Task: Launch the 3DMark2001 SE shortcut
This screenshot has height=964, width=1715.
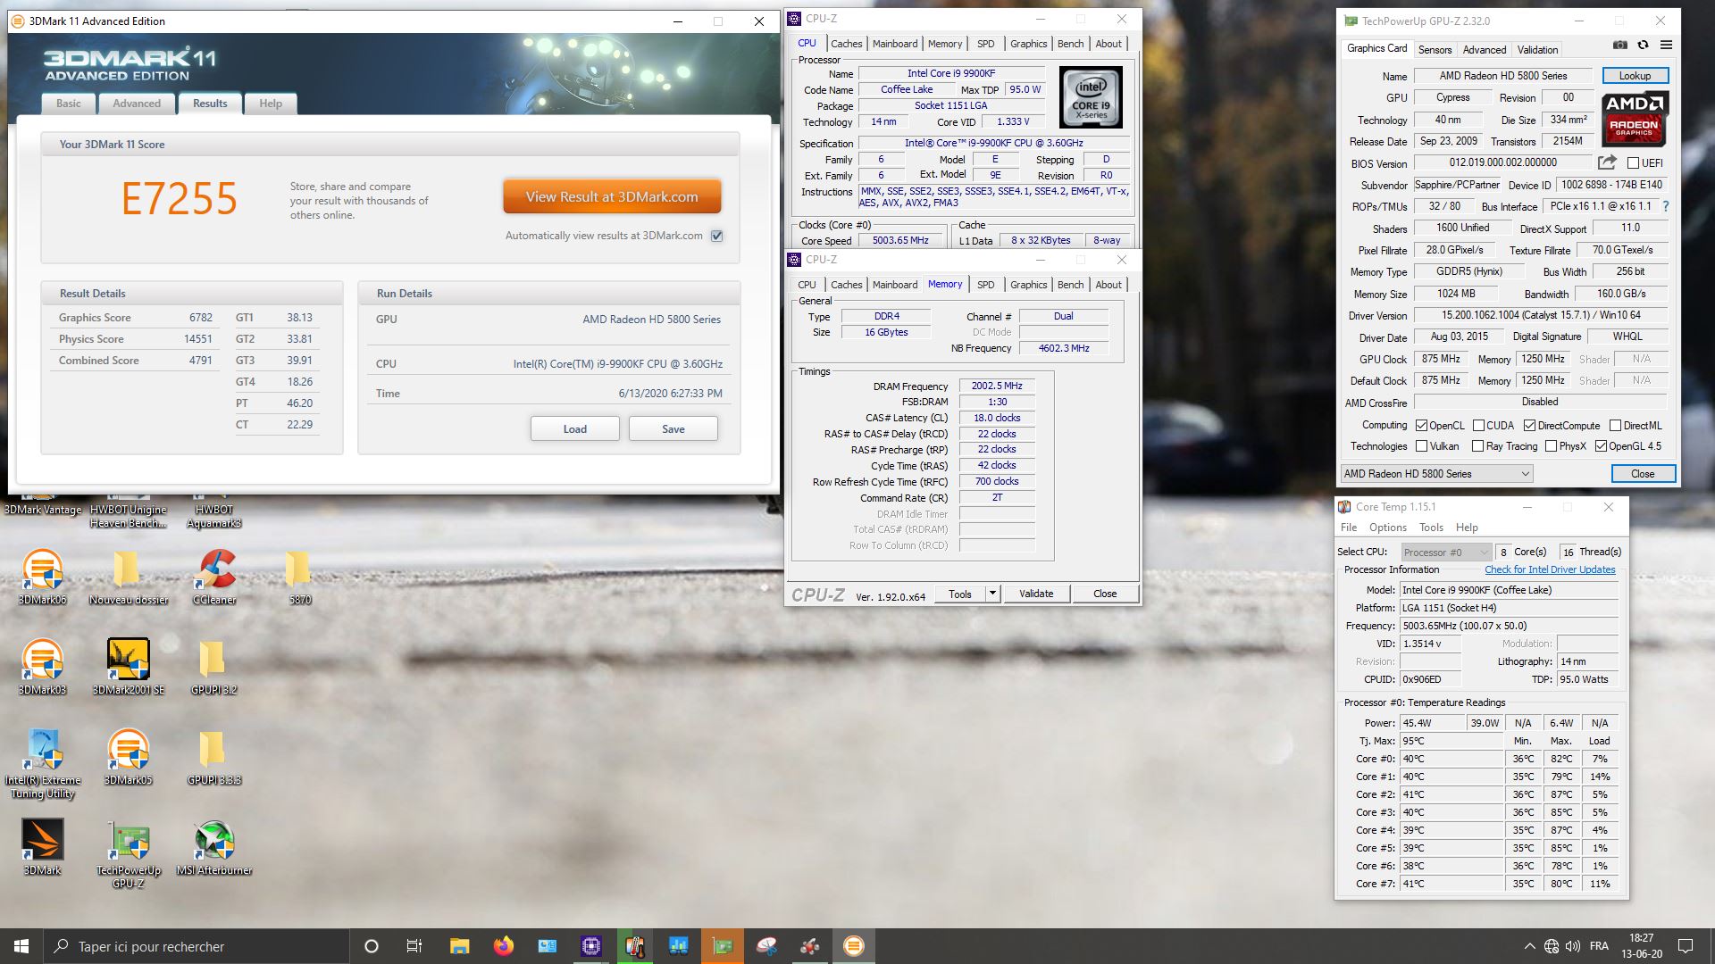Action: click(x=129, y=667)
